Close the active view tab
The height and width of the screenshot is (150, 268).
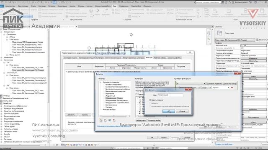click(x=76, y=27)
